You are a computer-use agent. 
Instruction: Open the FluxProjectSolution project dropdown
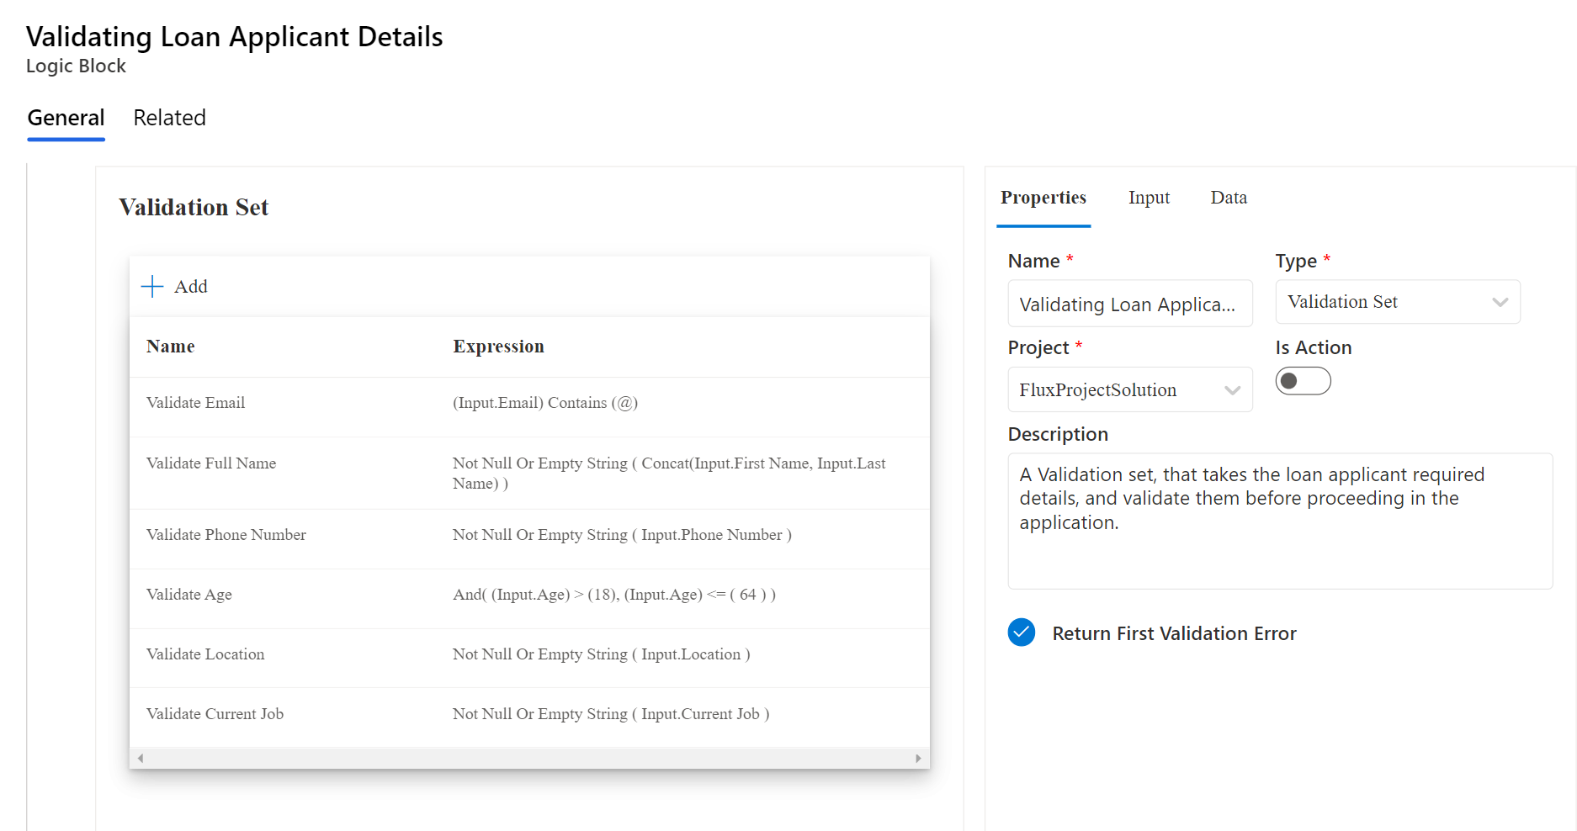point(1129,389)
